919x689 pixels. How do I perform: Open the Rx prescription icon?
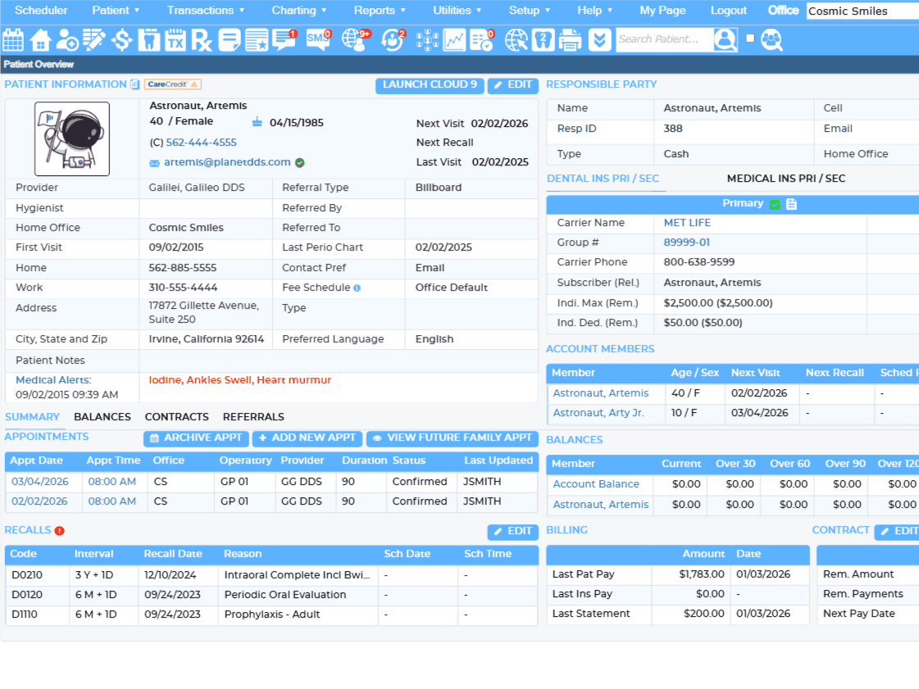coord(202,39)
